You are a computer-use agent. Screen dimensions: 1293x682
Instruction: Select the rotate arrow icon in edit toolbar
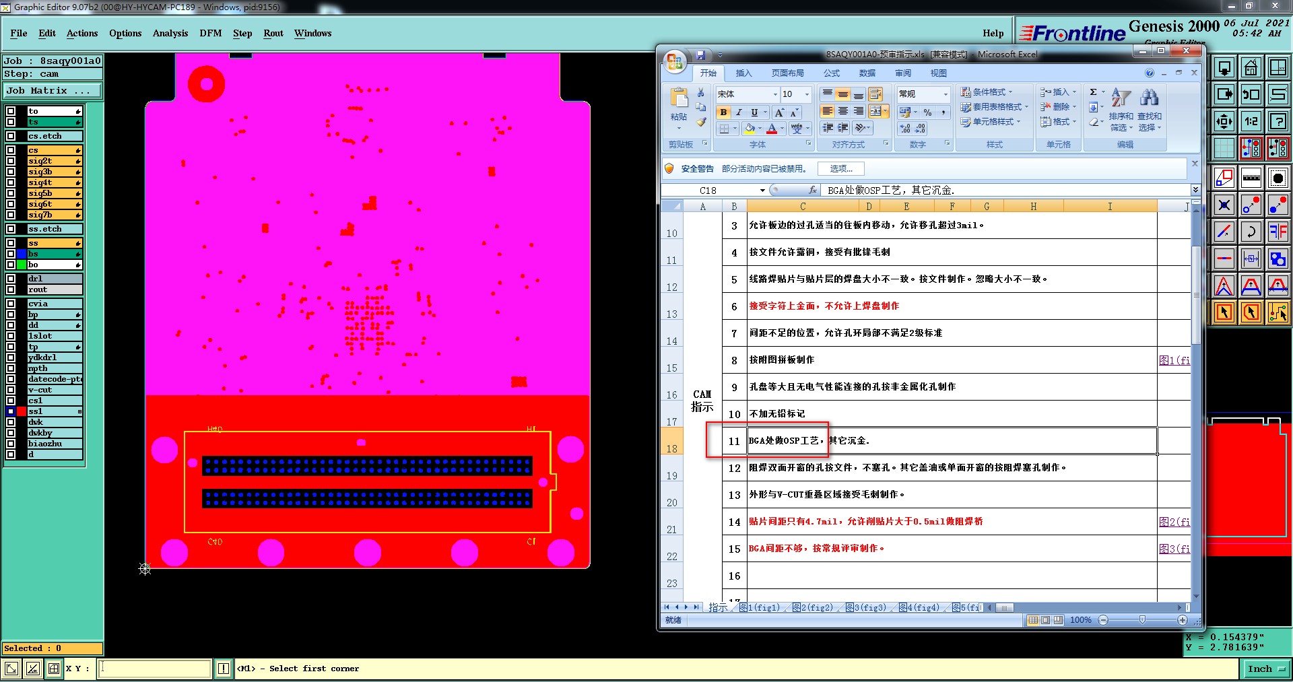1251,232
